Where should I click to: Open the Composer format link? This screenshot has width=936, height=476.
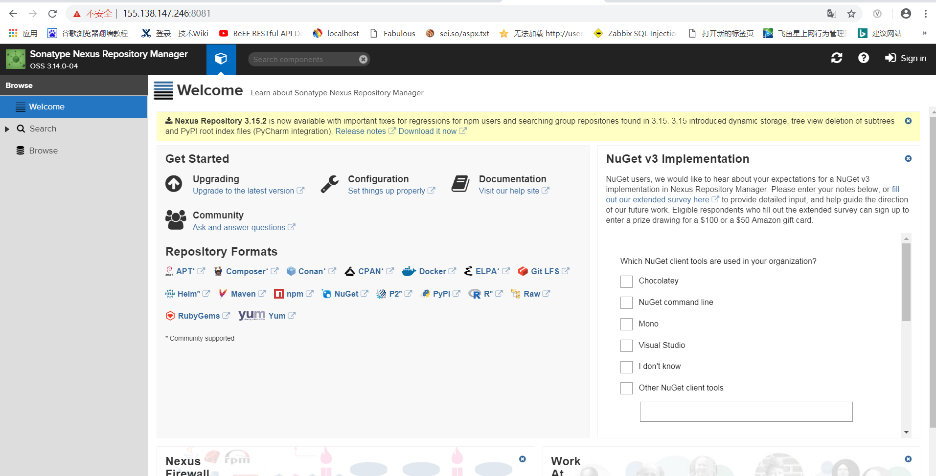[251, 271]
